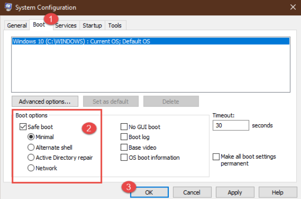Enable No GUI boot
The width and height of the screenshot is (301, 199).
click(124, 127)
